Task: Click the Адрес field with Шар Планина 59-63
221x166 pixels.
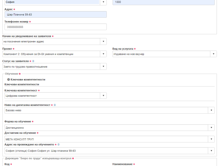Action: [x=56, y=14]
